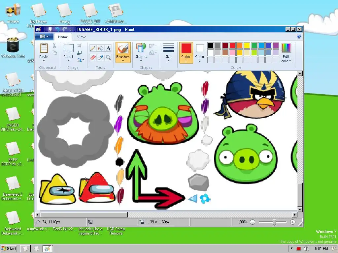
Task: Click the Start button
Action: (x=9, y=249)
